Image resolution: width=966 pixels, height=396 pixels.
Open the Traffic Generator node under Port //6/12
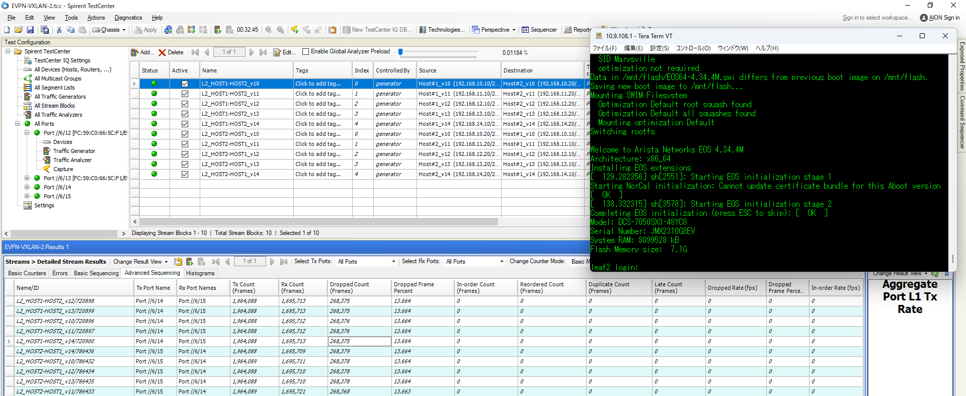click(x=74, y=151)
